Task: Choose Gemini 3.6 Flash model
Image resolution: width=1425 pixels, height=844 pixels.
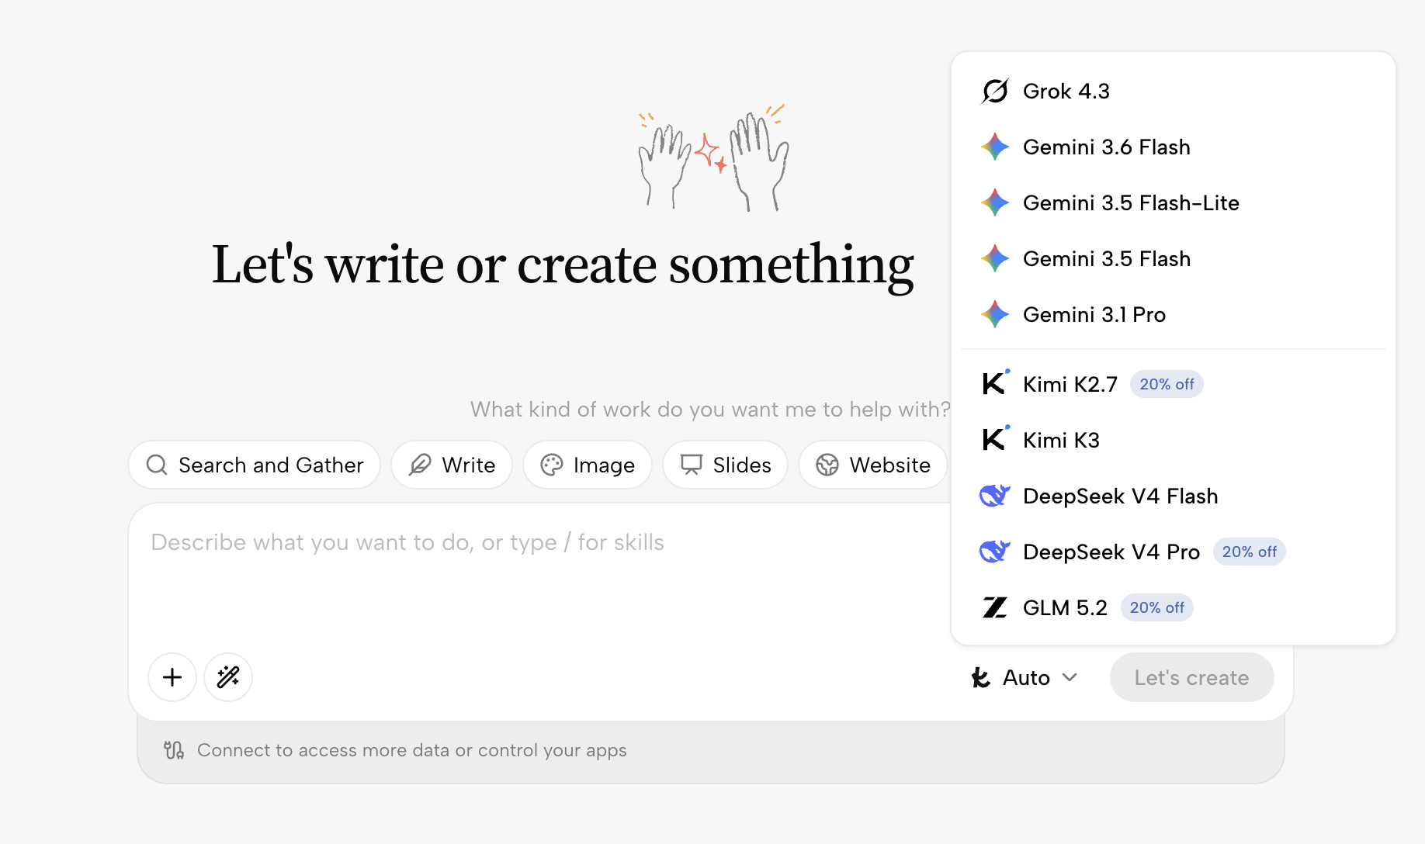Action: [1174, 147]
